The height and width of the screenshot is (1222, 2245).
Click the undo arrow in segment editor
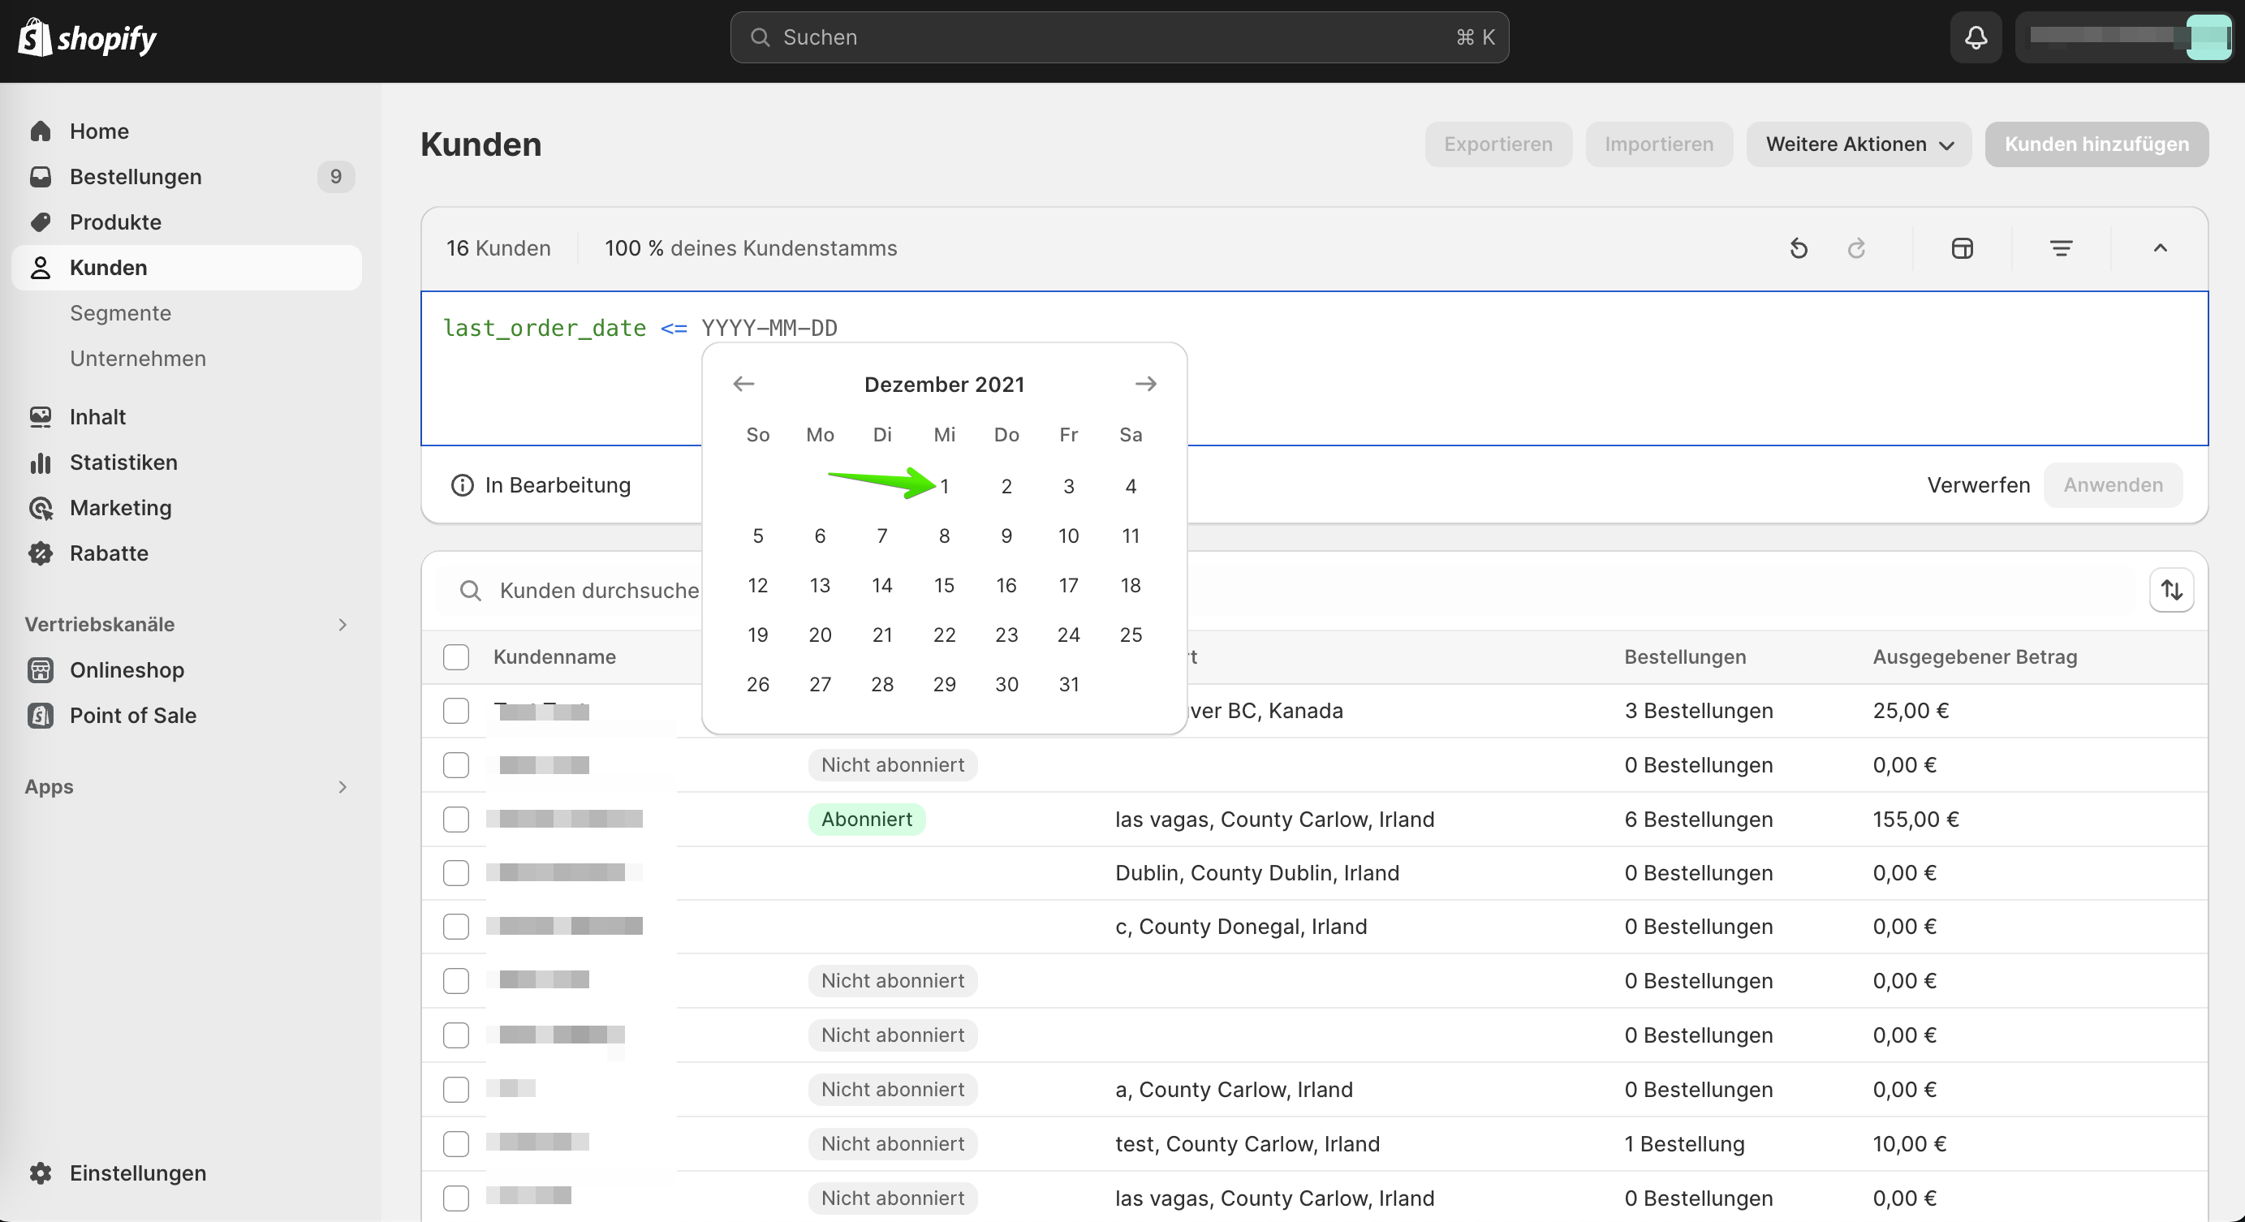pos(1799,248)
